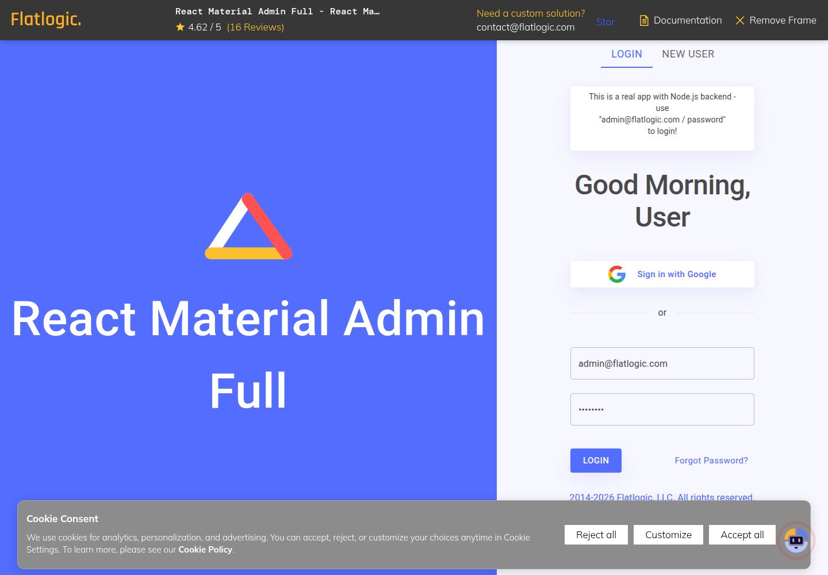Click the Google G logo icon
The width and height of the screenshot is (828, 575).
[617, 274]
